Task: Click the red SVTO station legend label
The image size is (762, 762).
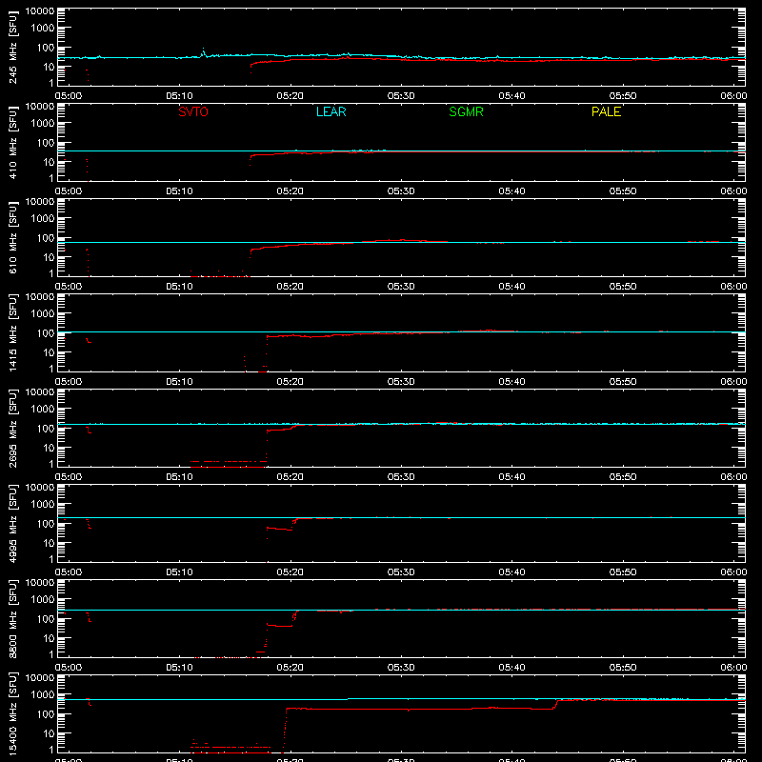Action: (x=193, y=111)
